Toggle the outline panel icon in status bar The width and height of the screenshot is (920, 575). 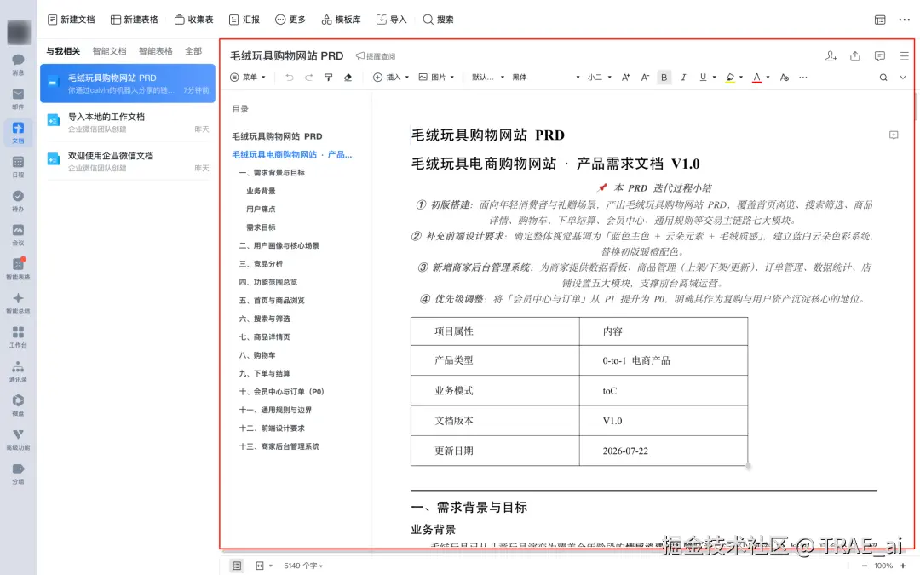click(x=237, y=566)
